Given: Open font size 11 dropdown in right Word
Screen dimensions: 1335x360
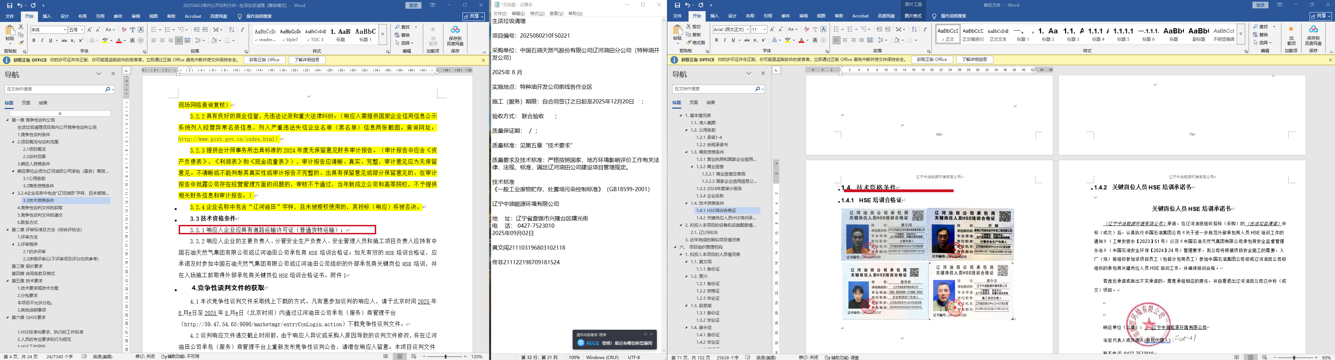Looking at the screenshot, I should tap(765, 30).
